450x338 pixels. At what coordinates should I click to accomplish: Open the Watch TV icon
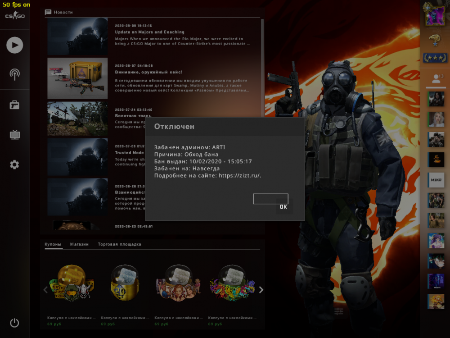[14, 135]
